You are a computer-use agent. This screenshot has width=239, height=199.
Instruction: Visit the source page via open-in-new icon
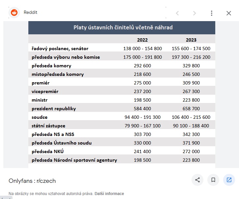[x=229, y=180]
